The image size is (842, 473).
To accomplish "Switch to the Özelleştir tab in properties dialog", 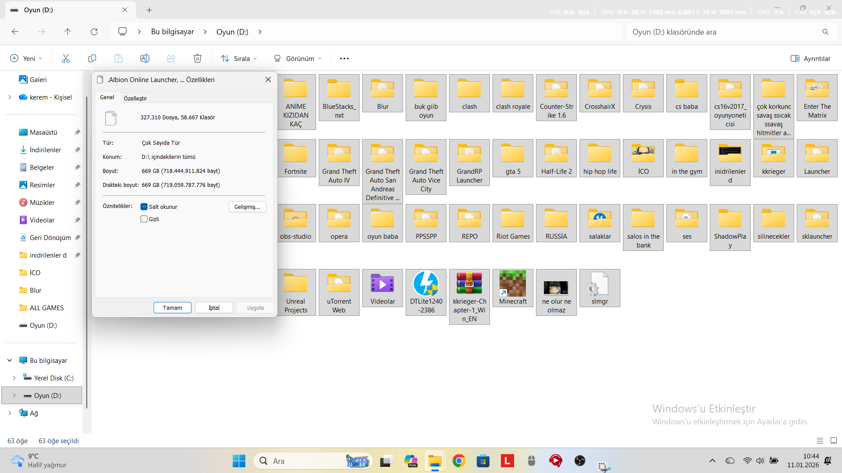I will (x=135, y=98).
